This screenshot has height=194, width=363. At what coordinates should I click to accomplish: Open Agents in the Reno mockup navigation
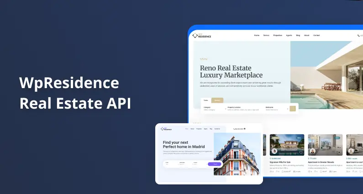(289, 36)
